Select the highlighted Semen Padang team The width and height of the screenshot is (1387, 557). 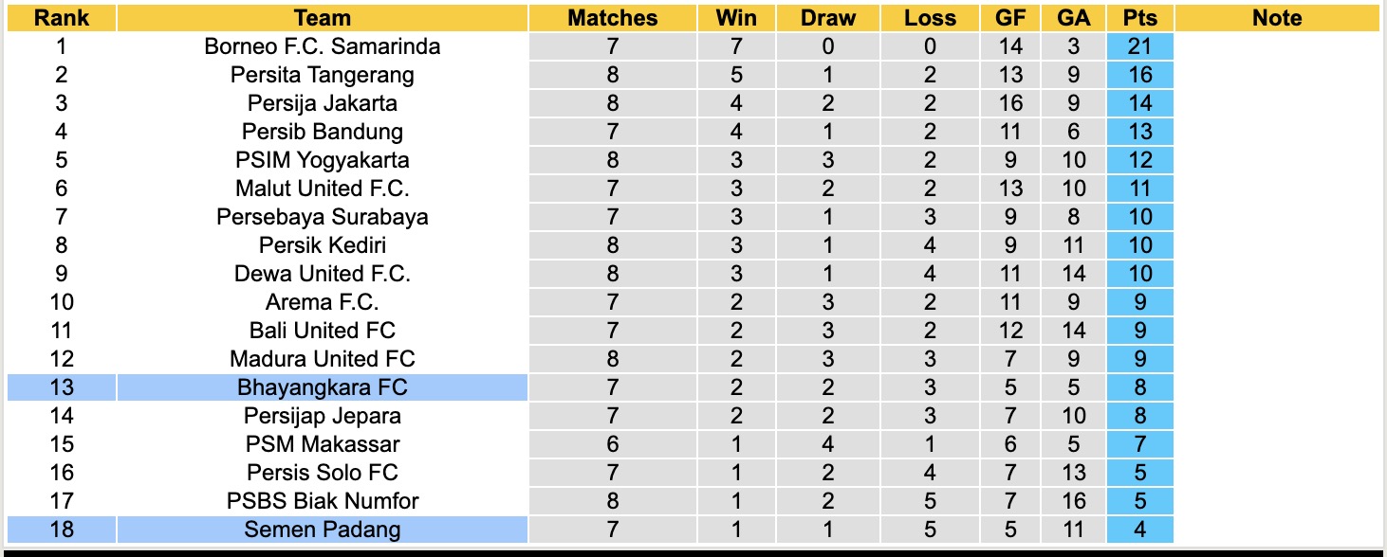(x=323, y=530)
